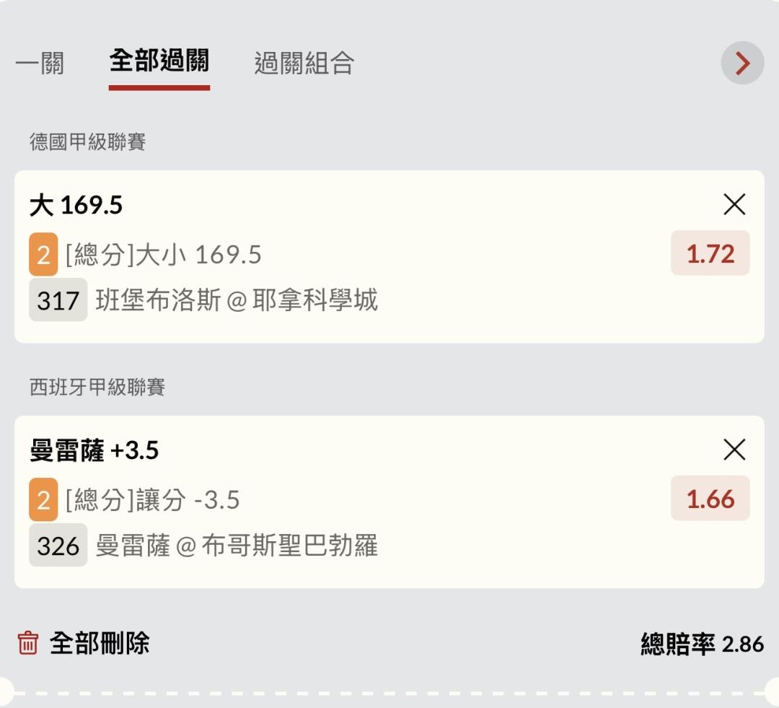Tap the 1.72 odds badge
Image resolution: width=779 pixels, height=708 pixels.
click(710, 253)
